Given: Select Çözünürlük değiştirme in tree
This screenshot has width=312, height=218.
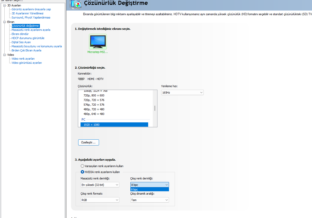Looking at the screenshot, I should [25, 26].
